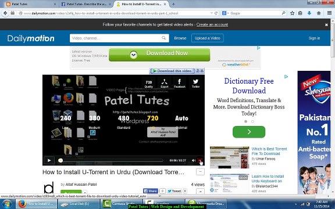
Task: Open the bookmarks list icon
Action: click(x=300, y=13)
